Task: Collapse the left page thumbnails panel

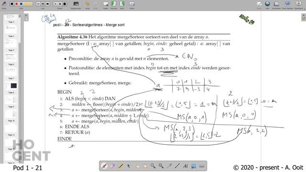Action: click(x=26, y=17)
